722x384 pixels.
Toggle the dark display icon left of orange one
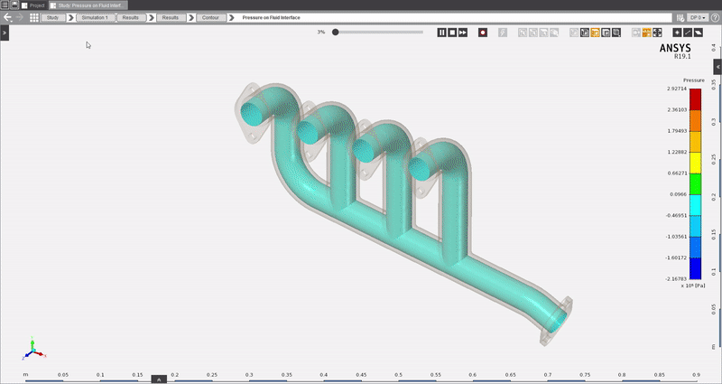coord(584,33)
